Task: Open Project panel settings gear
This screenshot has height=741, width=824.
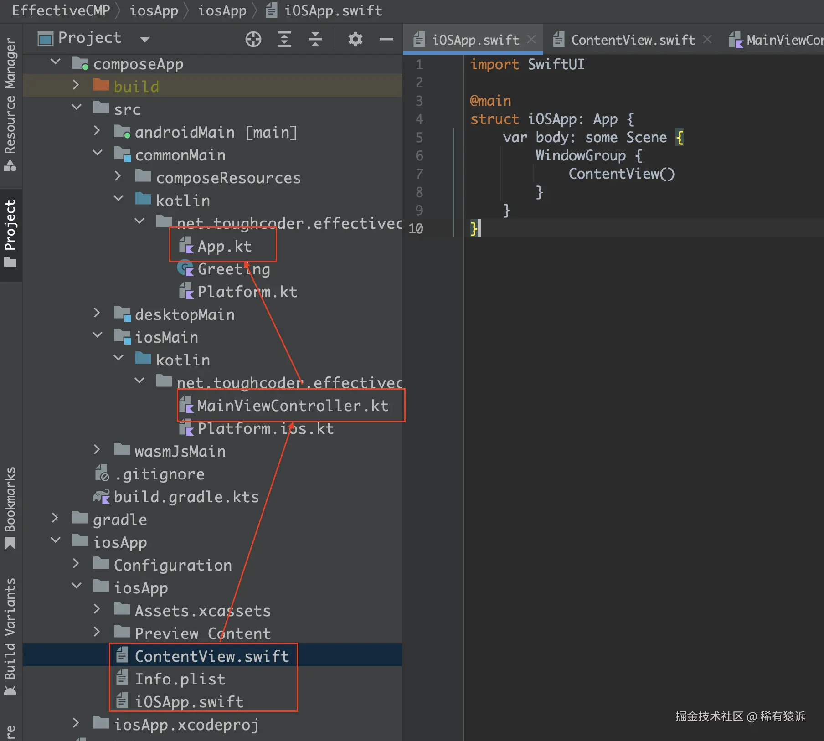Action: coord(355,40)
